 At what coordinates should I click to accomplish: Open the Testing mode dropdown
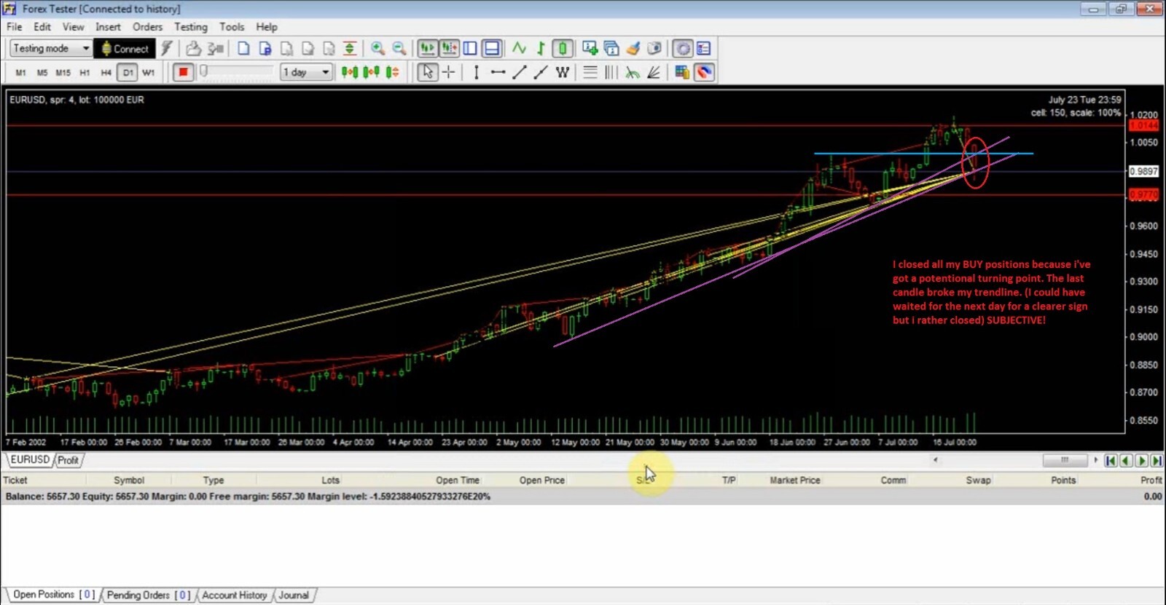[x=51, y=49]
